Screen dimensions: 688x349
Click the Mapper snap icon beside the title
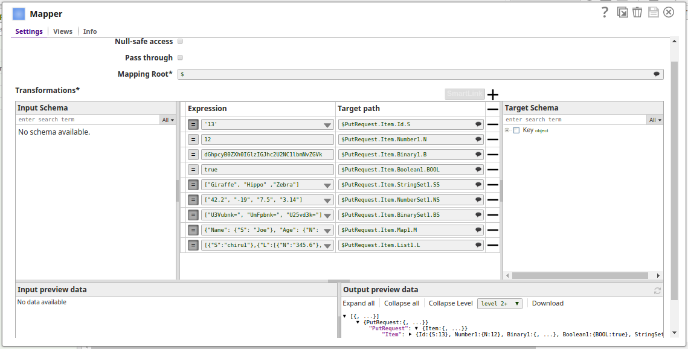19,14
